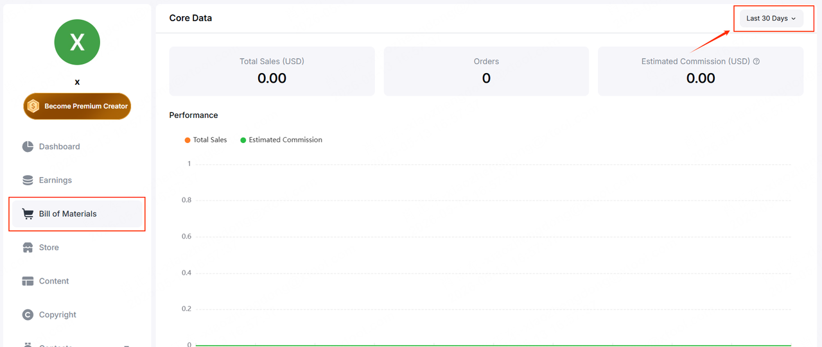
Task: Click the orange Total Sales legend dot
Action: (x=188, y=140)
